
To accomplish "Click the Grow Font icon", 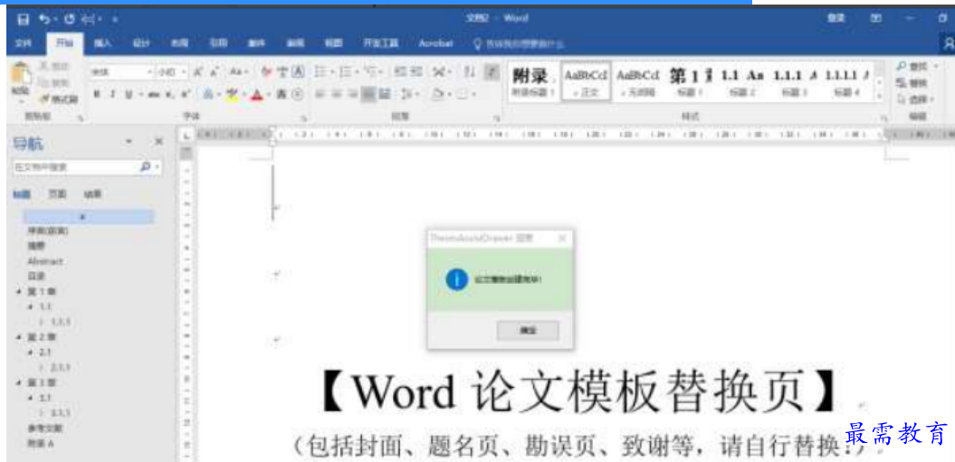I will (198, 72).
